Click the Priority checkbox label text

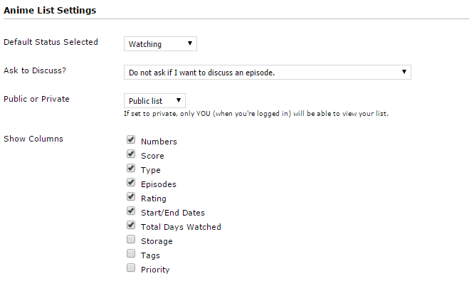tap(155, 270)
